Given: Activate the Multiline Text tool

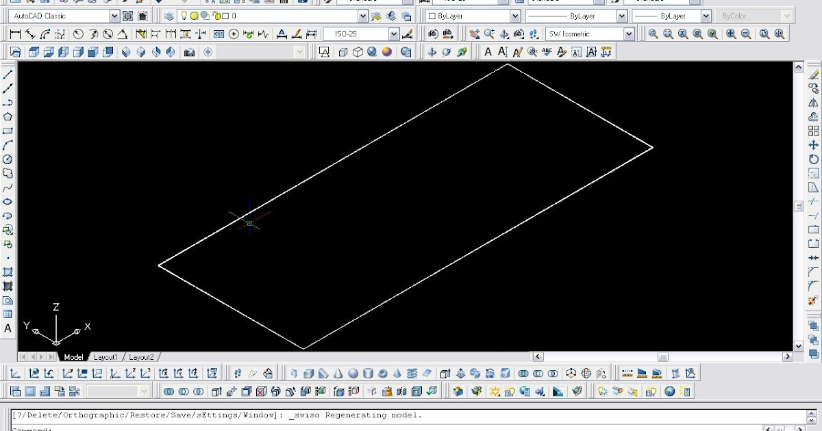Looking at the screenshot, I should (488, 51).
